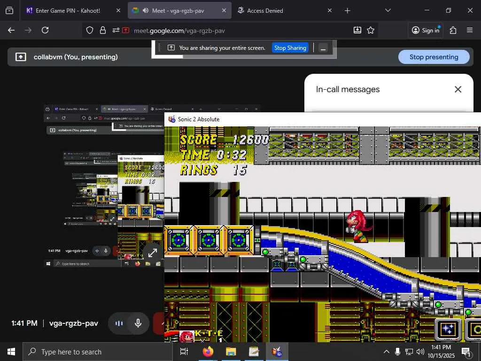
Task: Open volume control in system tray
Action: pos(420,352)
